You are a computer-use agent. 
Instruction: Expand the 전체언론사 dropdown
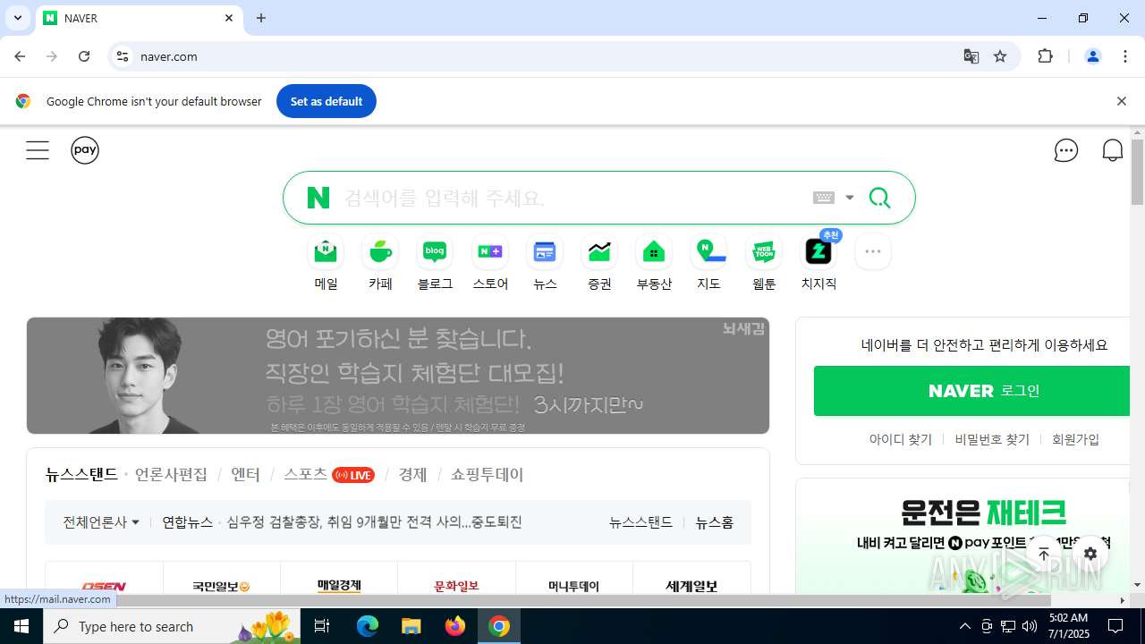(x=101, y=522)
